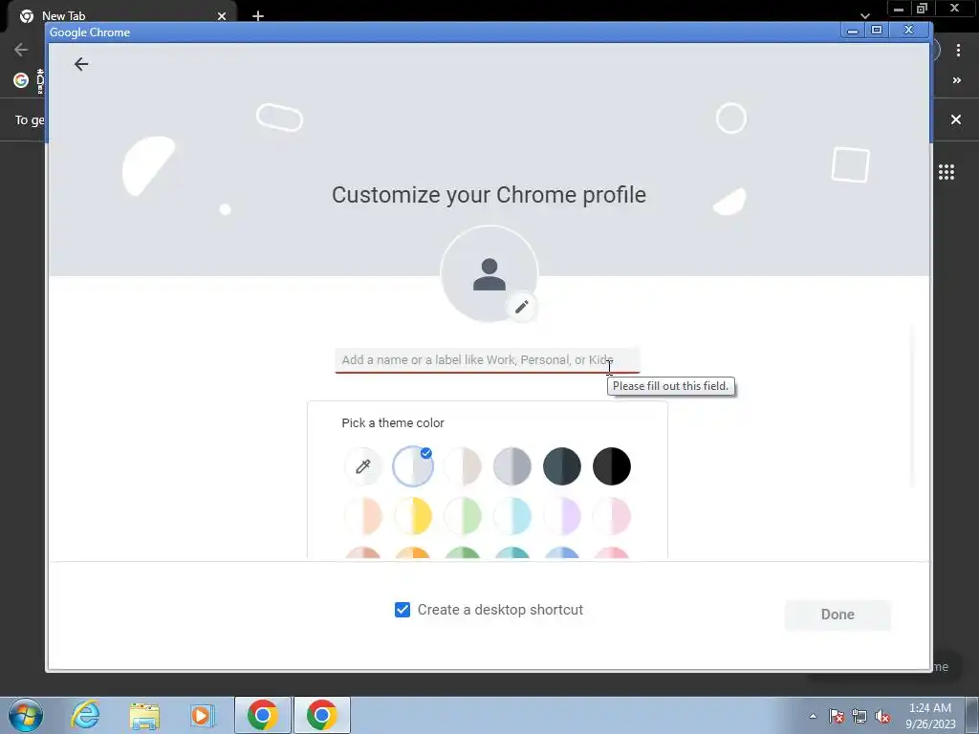
Task: Choose the cool grey theme color
Action: 512,466
